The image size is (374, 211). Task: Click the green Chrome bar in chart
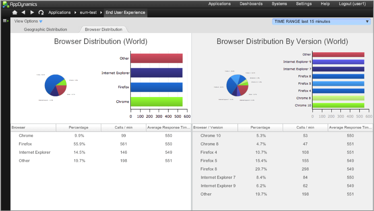(156, 102)
